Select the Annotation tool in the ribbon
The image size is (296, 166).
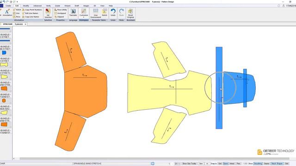click(7, 13)
